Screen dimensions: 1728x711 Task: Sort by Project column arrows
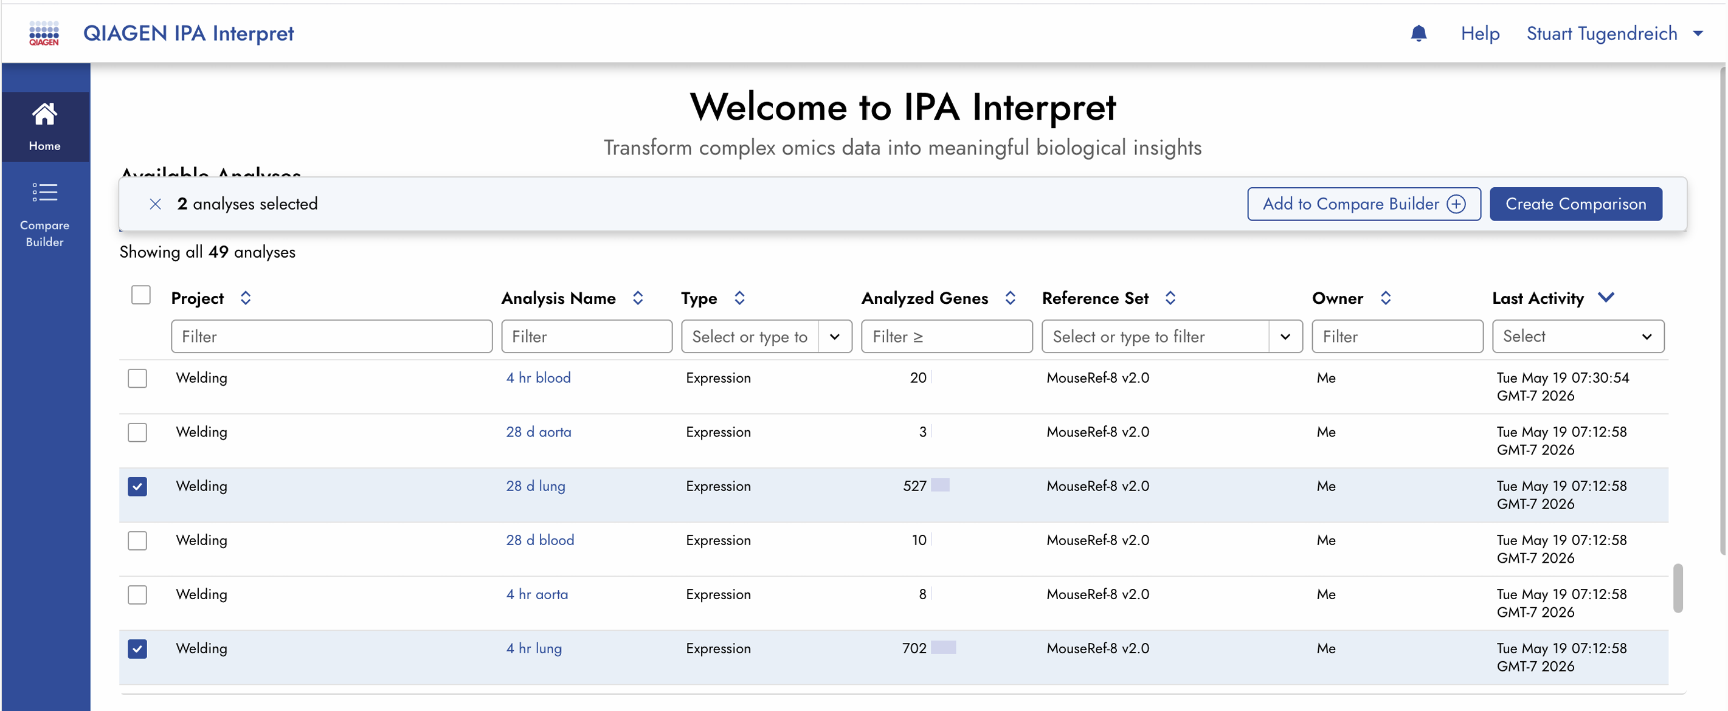tap(246, 298)
